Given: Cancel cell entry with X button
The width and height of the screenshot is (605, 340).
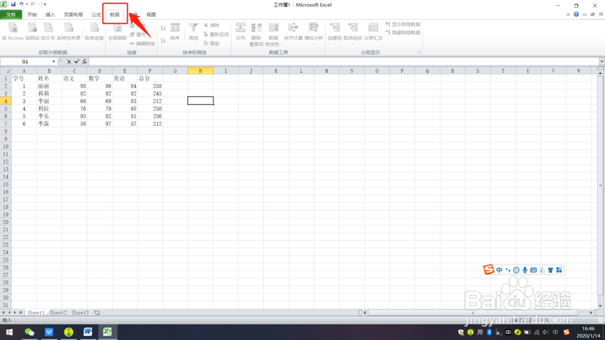Looking at the screenshot, I should (69, 62).
